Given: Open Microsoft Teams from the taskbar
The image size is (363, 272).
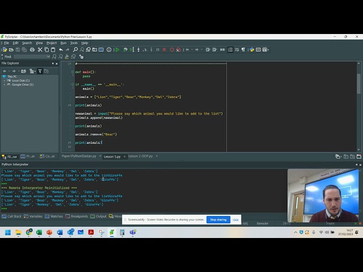Looking at the screenshot, I should pos(133,232).
